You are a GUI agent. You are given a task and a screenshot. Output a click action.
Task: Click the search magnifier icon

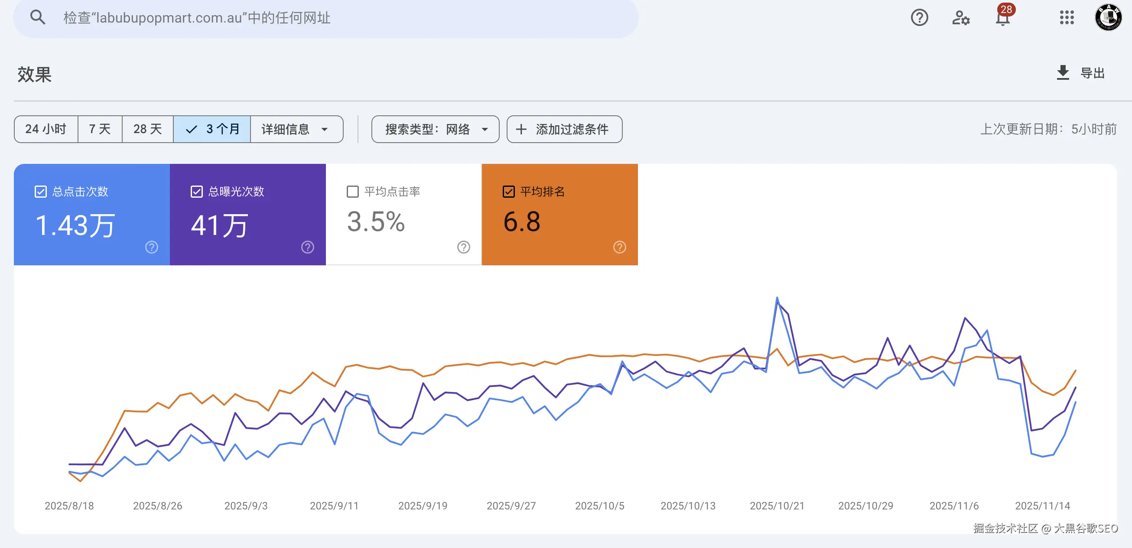(38, 18)
